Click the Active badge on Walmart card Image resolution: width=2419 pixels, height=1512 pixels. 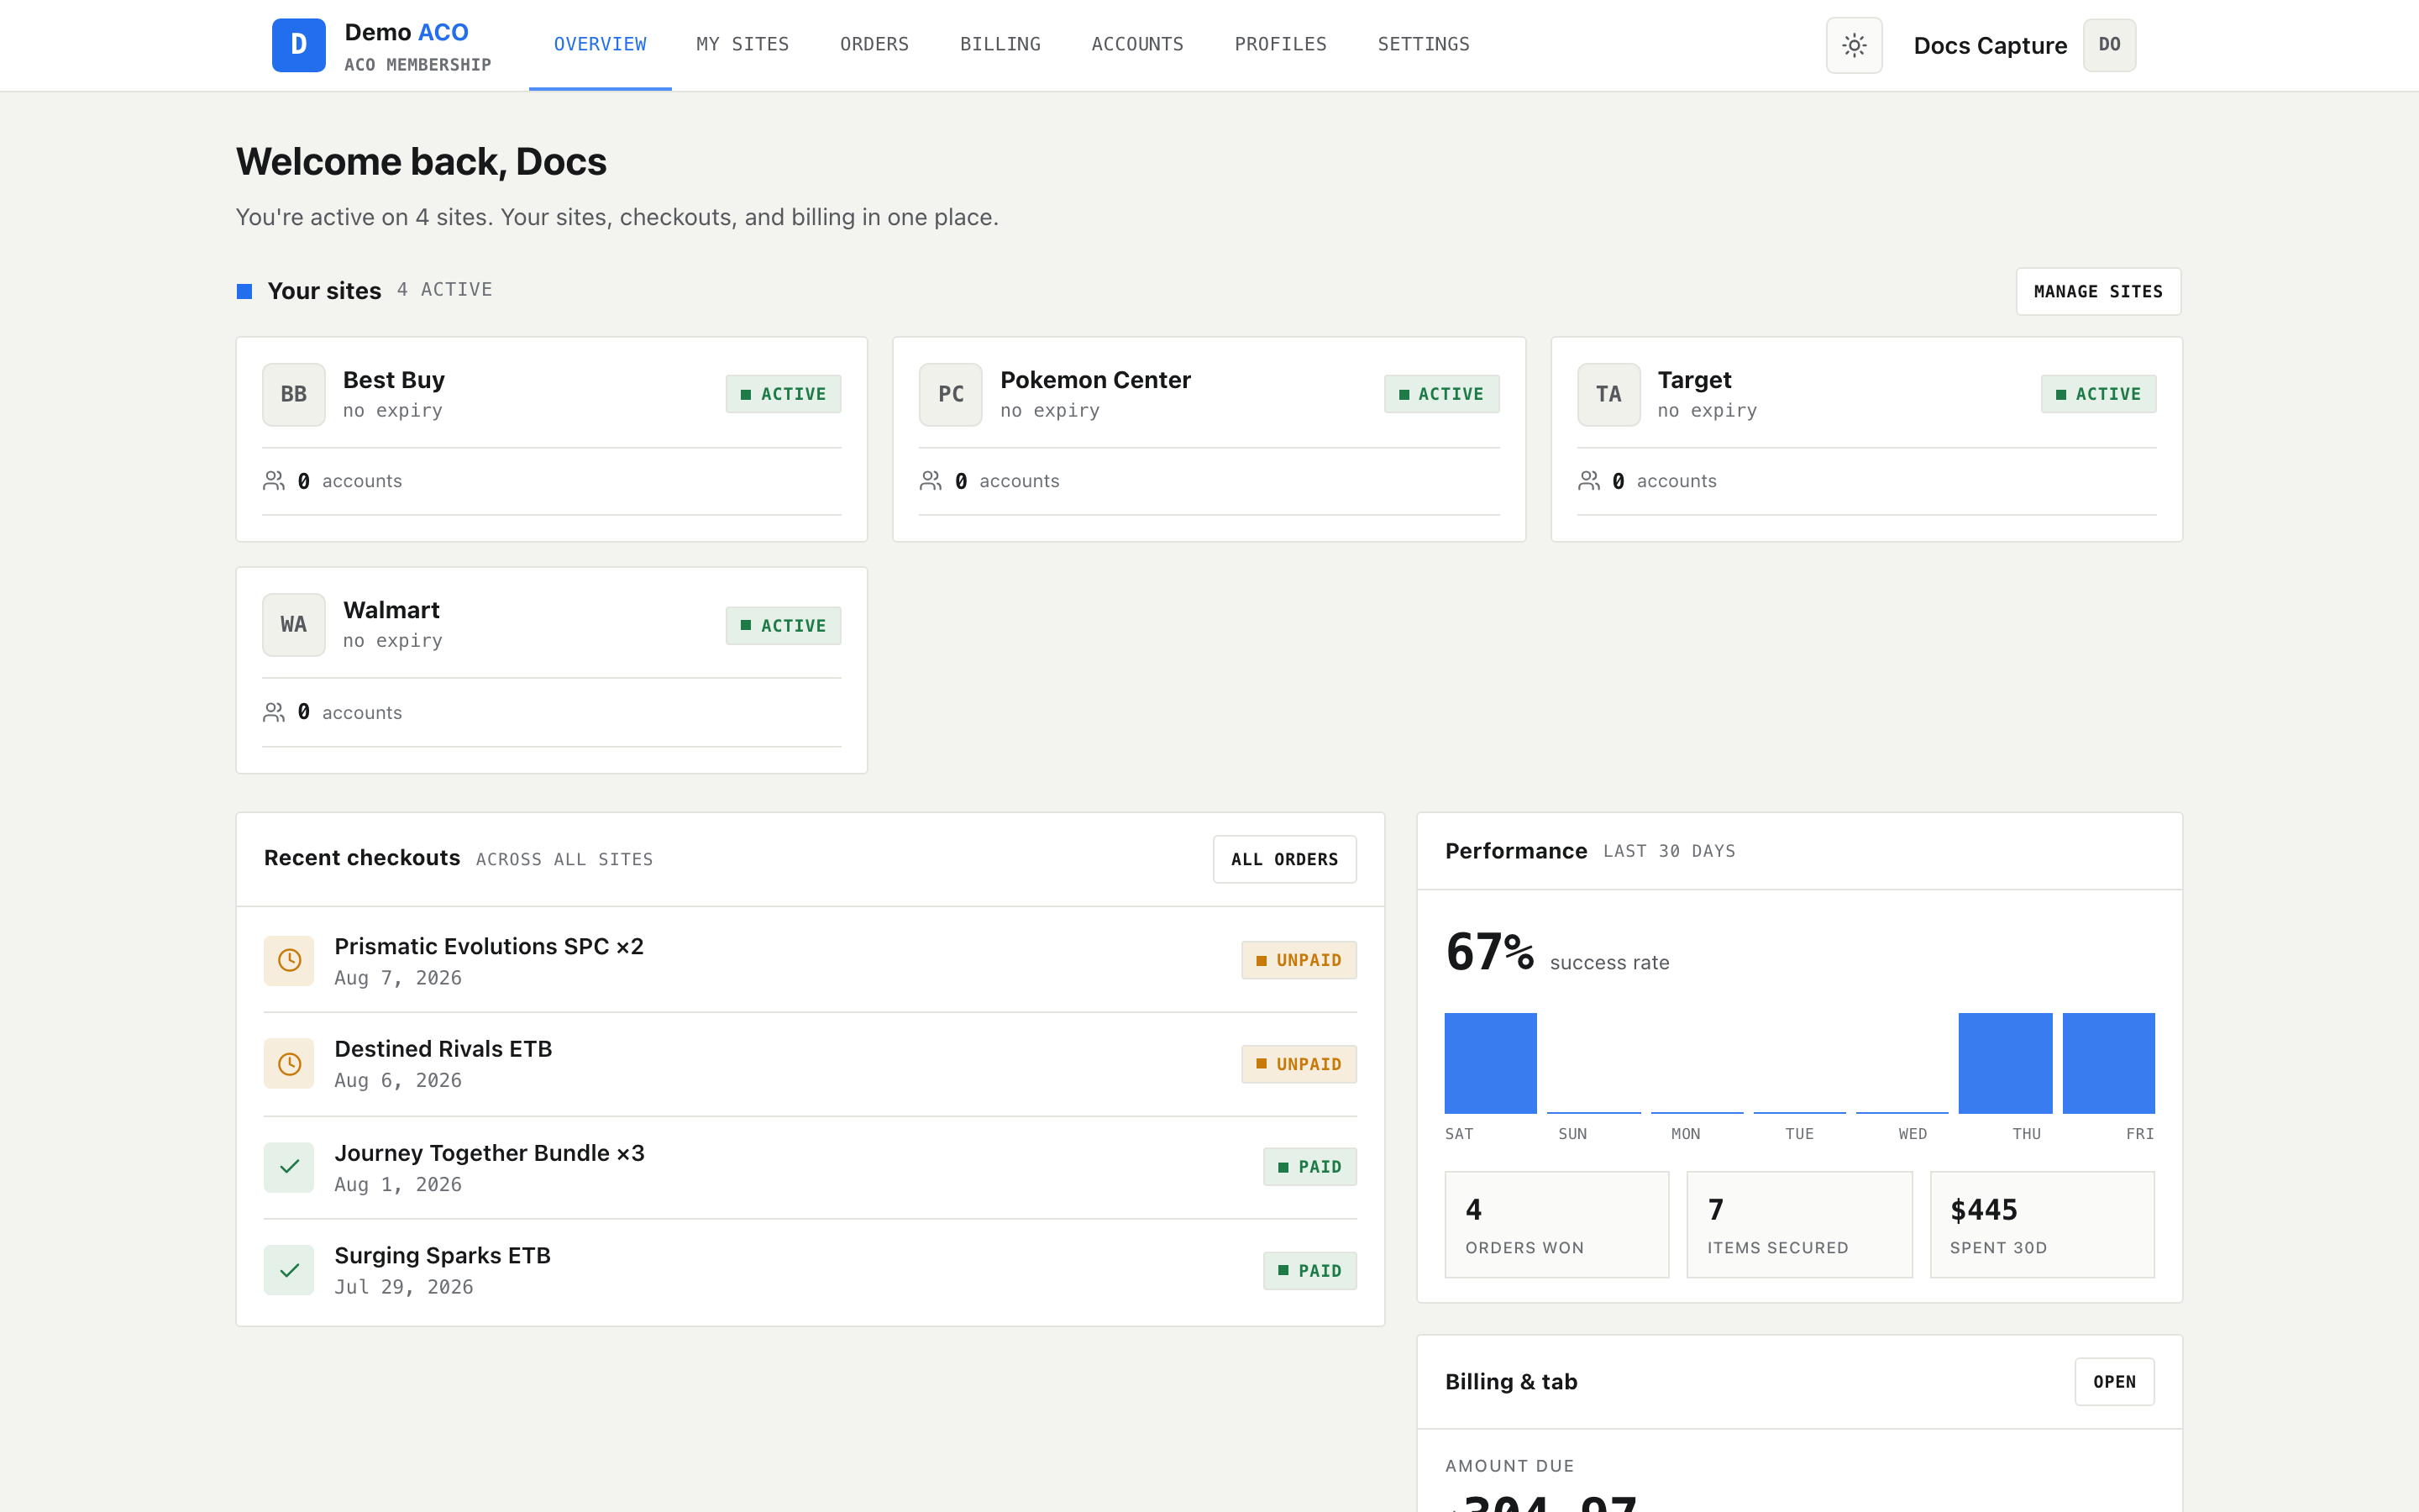pyautogui.click(x=783, y=626)
